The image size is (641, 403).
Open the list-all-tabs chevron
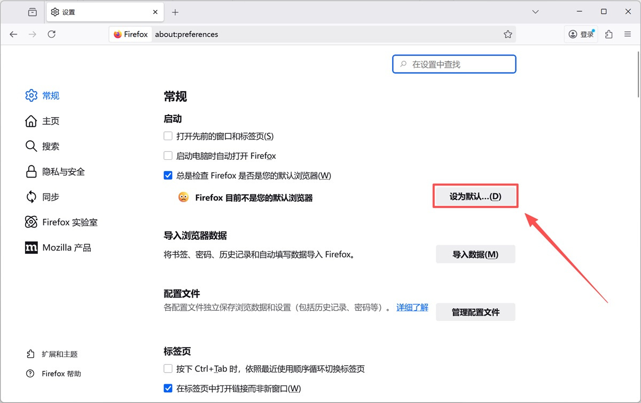[535, 12]
